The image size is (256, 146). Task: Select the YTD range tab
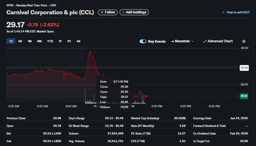[50, 41]
